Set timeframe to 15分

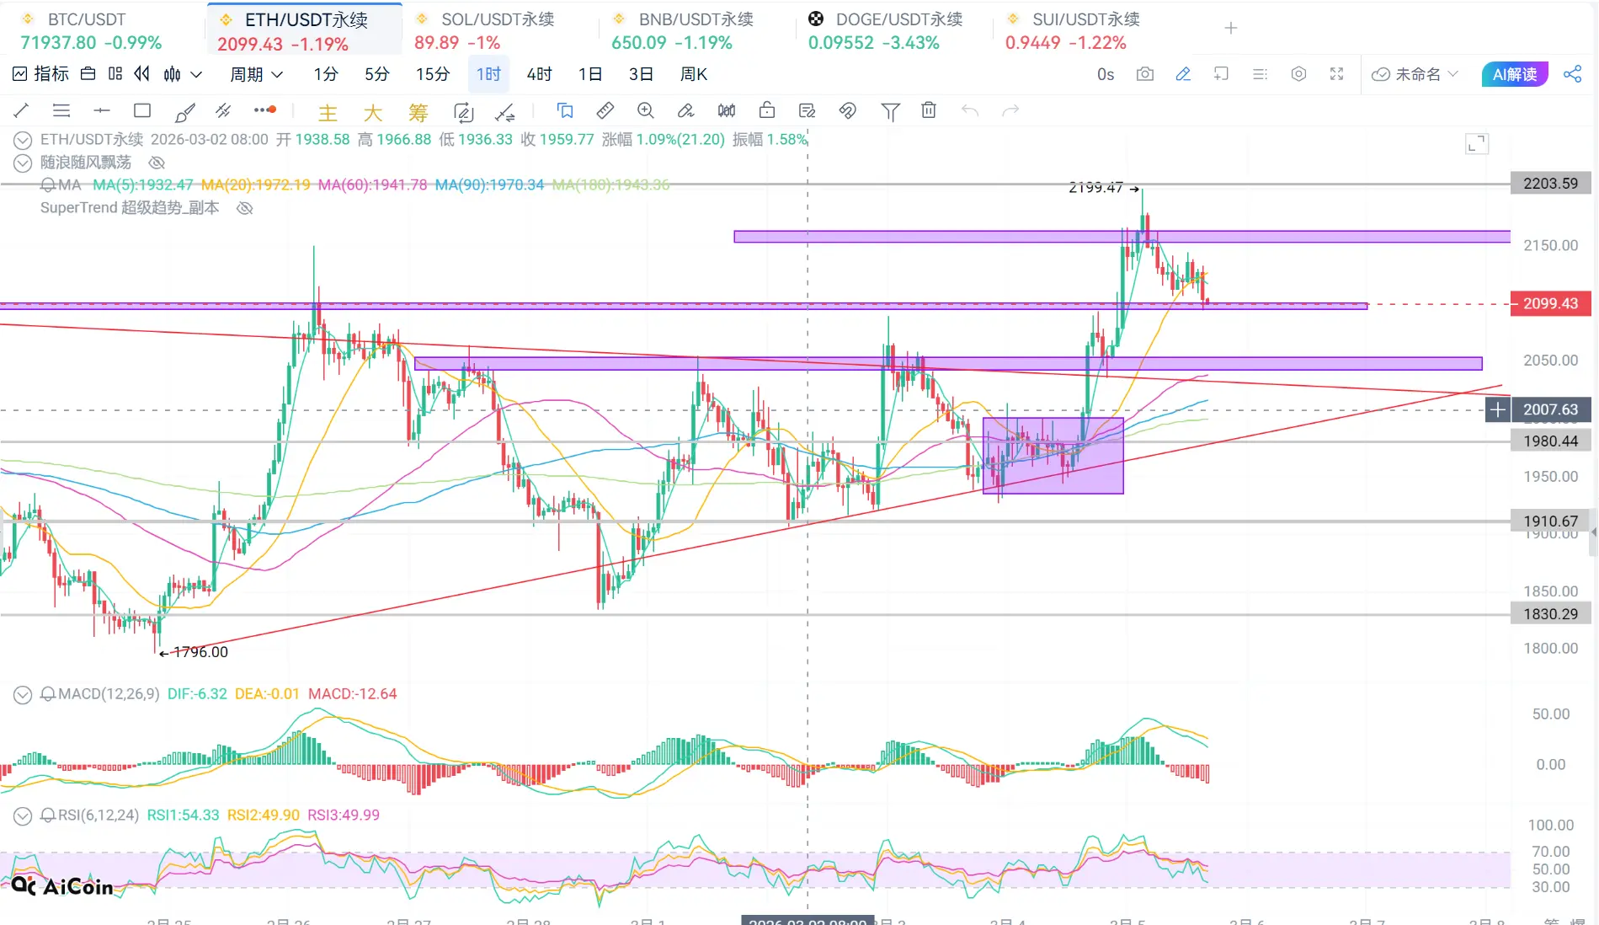coord(433,74)
